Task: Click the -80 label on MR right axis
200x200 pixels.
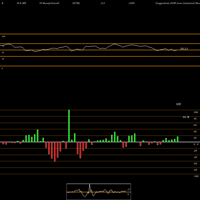Action: pos(195,170)
